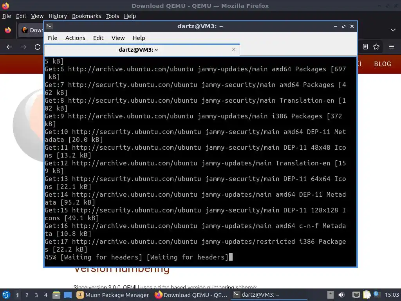Click the show desktop panel icon

(x=68, y=295)
